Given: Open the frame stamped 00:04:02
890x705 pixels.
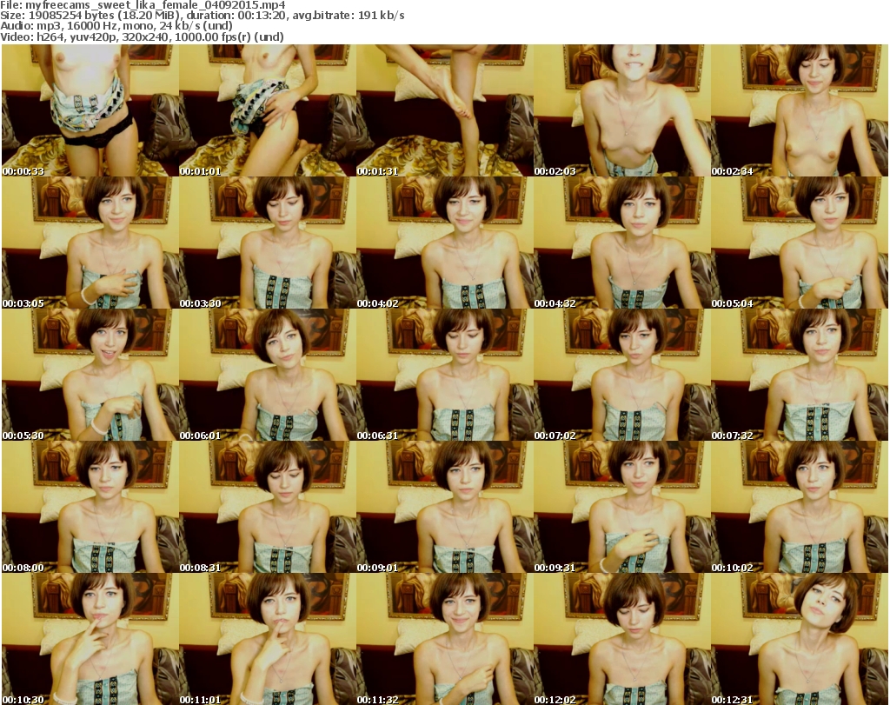Looking at the screenshot, I should pyautogui.click(x=444, y=243).
